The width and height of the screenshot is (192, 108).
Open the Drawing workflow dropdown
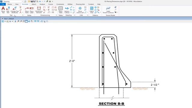tap(13, 1)
